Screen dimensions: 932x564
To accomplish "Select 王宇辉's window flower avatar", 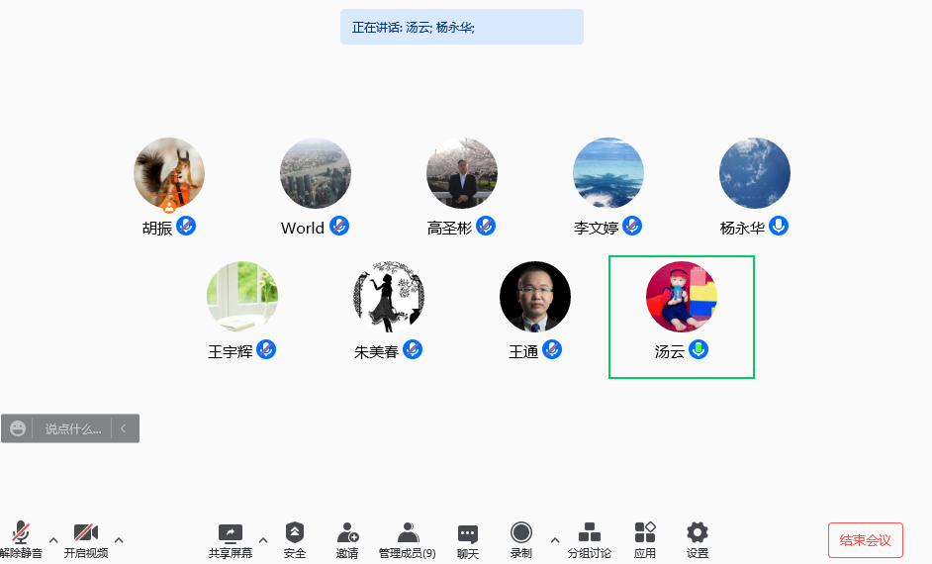I will pyautogui.click(x=242, y=297).
